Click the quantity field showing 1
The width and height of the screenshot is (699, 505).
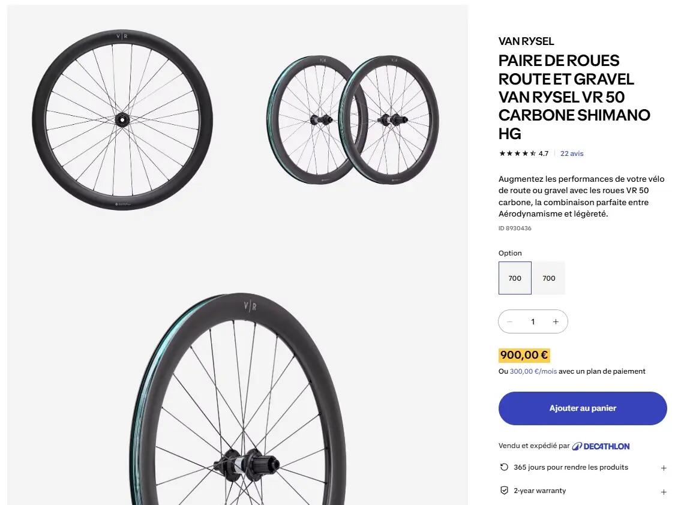(533, 321)
